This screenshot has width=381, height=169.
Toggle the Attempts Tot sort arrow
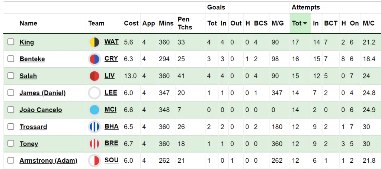305,23
